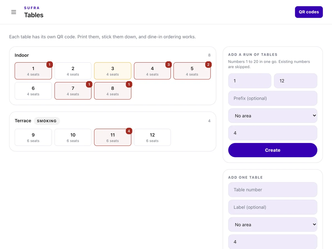The height and width of the screenshot is (249, 332).
Task: Expand the area dropdown under Add one table
Action: (273, 225)
